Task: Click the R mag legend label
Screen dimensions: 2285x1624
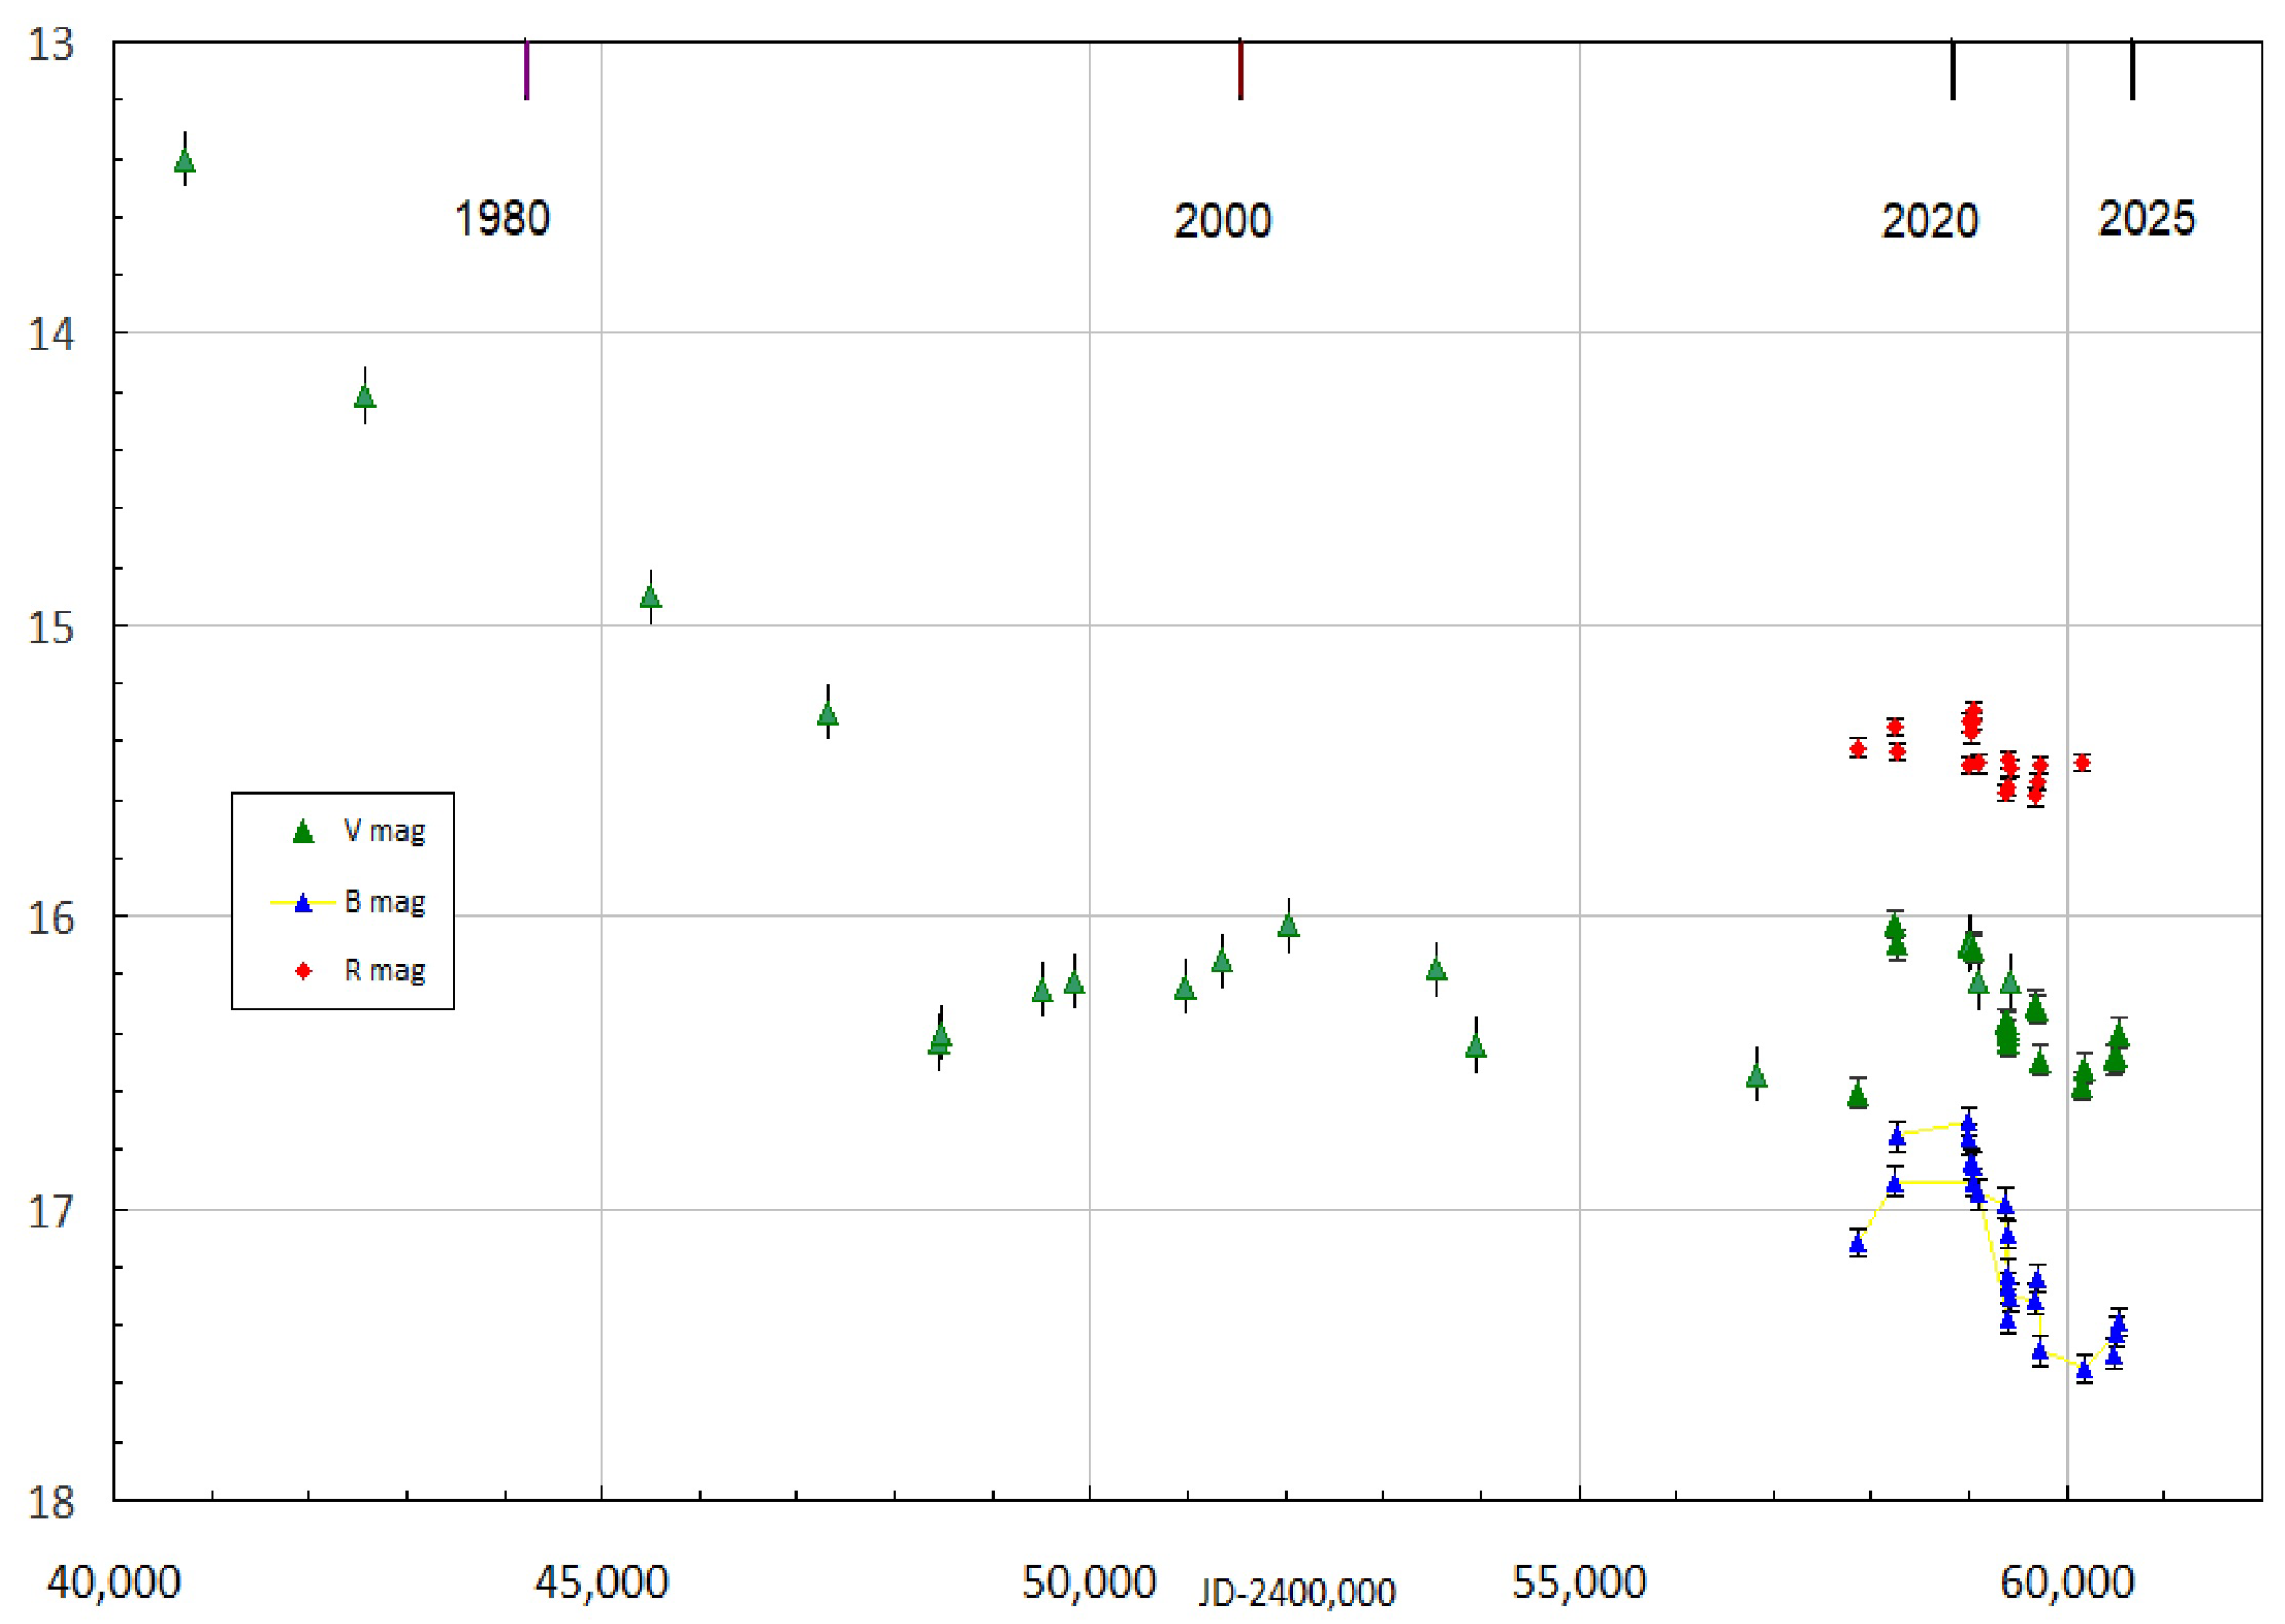Action: tap(384, 970)
